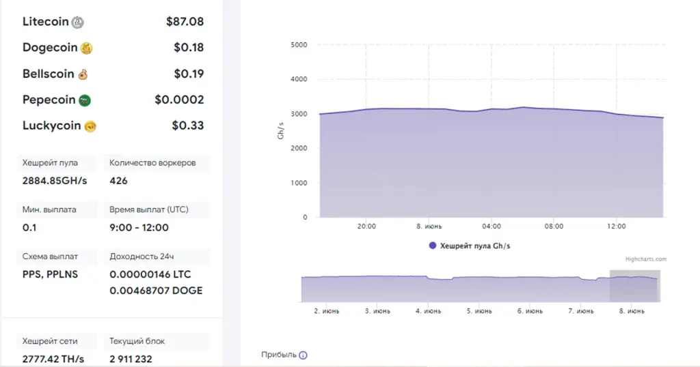Toggle the Хешрейт пула Gh/s legend item
700x367 pixels.
(470, 246)
